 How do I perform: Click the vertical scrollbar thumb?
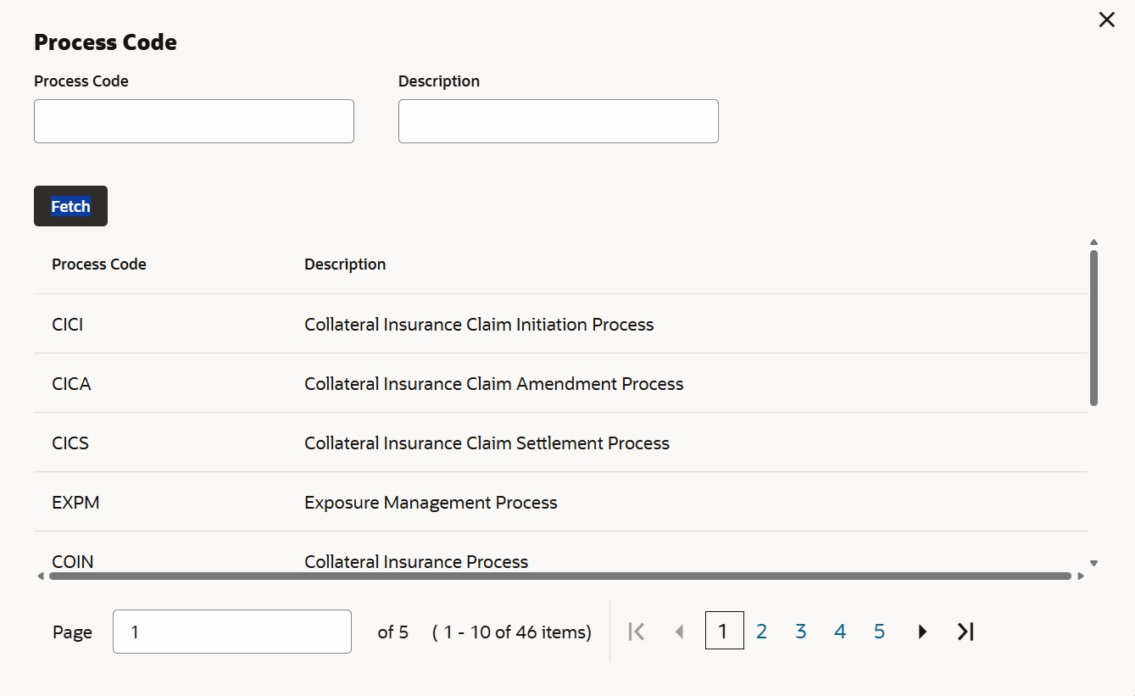[1093, 327]
